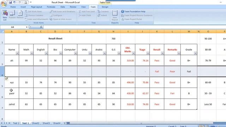
Task: Click the auto-fill options smart tag icon
Action: tap(6, 79)
